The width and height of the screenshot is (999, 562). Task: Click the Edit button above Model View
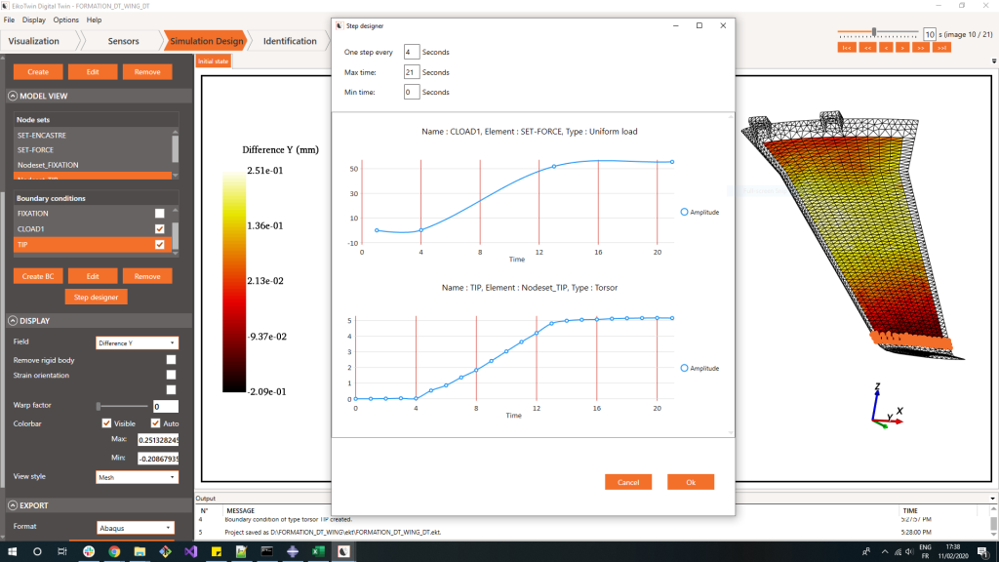click(x=93, y=72)
